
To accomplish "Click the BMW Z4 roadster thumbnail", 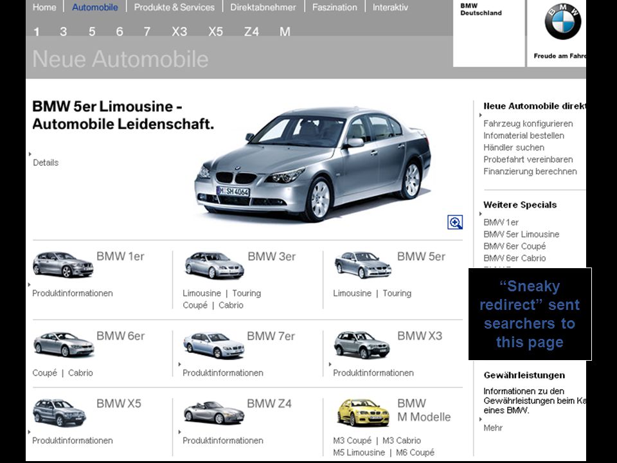I will point(213,413).
